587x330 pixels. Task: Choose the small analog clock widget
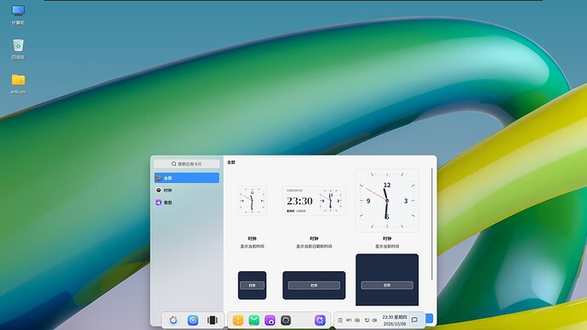click(252, 201)
